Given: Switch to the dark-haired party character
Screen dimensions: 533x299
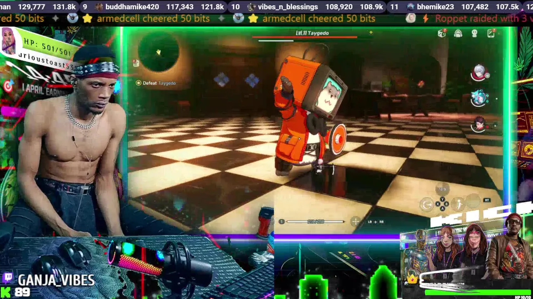Looking at the screenshot, I should pos(480,123).
